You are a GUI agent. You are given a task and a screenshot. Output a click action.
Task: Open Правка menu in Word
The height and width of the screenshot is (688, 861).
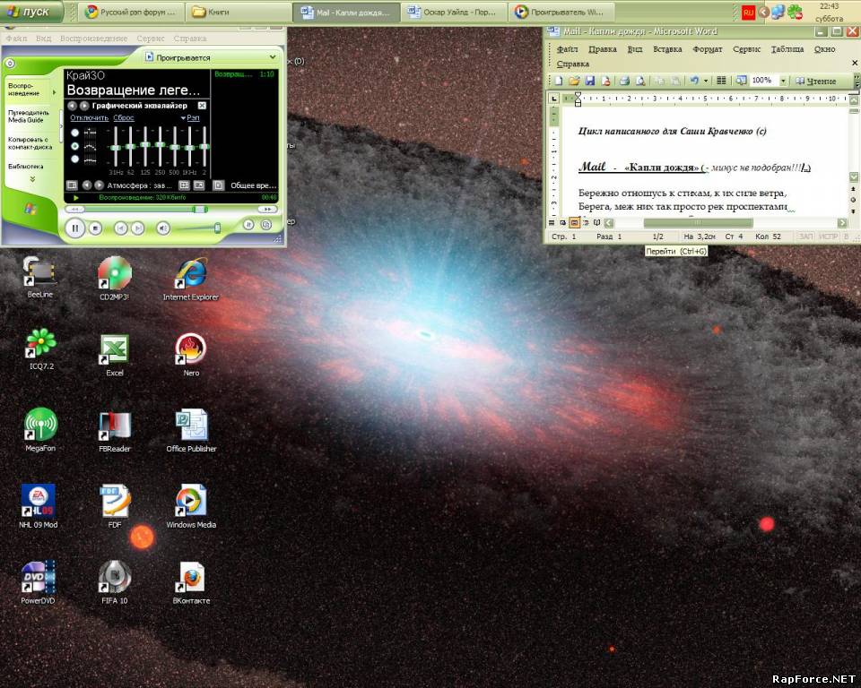tap(603, 49)
